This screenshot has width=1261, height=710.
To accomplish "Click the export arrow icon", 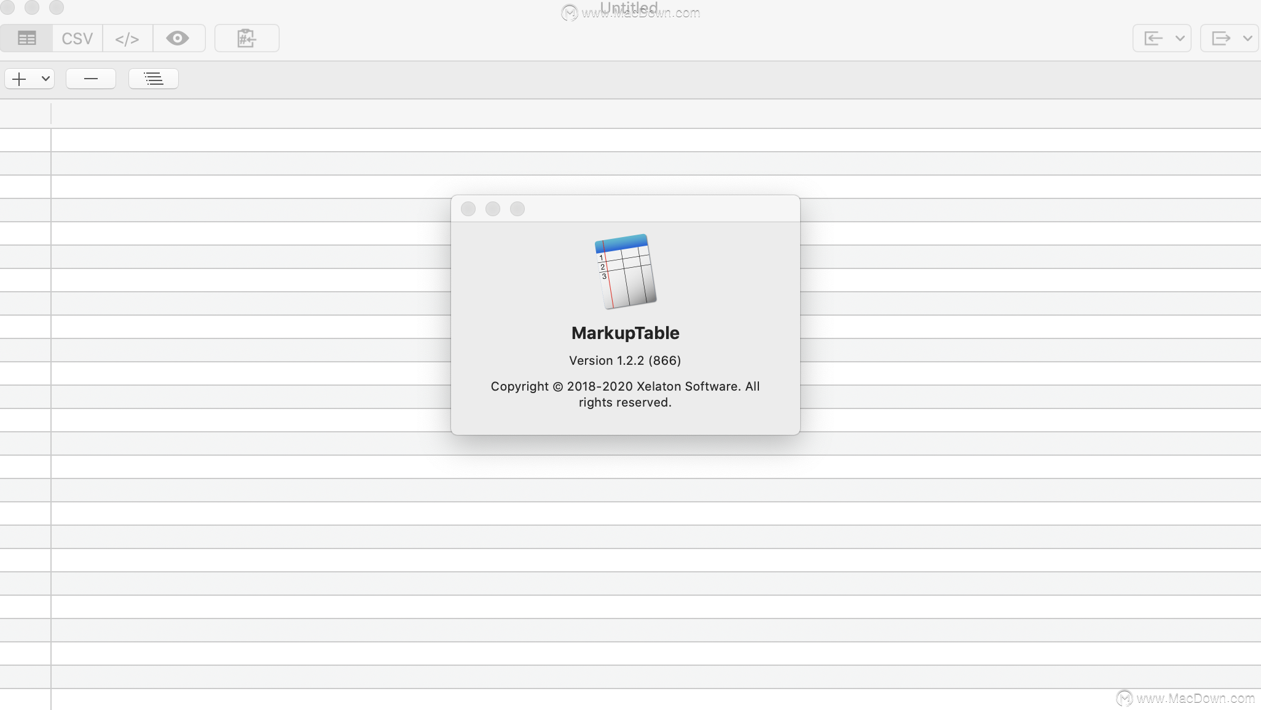I will point(1221,38).
